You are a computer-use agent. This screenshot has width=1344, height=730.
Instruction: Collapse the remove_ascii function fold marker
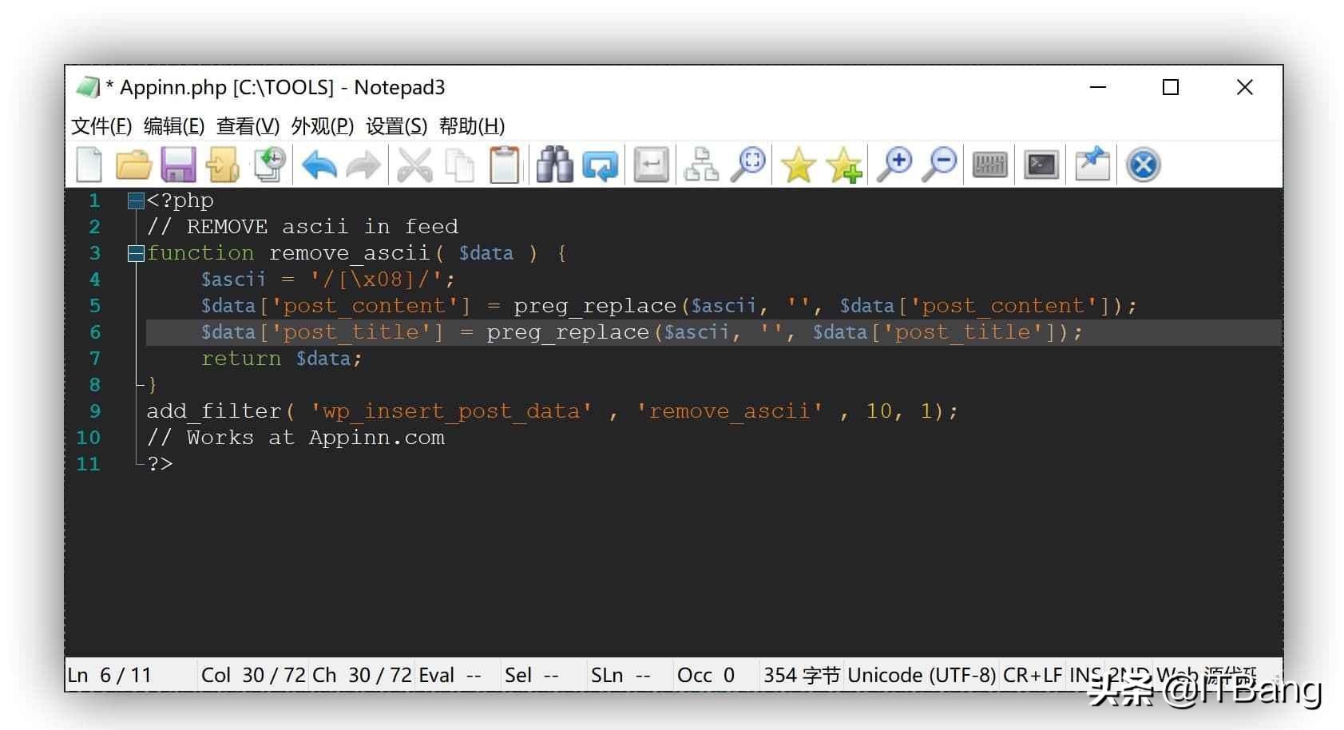click(x=135, y=254)
